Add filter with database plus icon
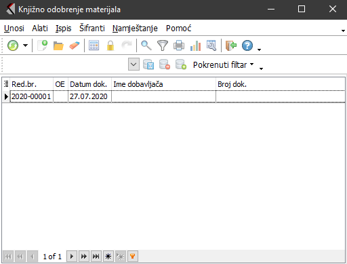 click(181, 64)
